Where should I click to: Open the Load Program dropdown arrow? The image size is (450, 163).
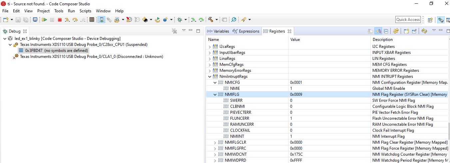[123, 20]
